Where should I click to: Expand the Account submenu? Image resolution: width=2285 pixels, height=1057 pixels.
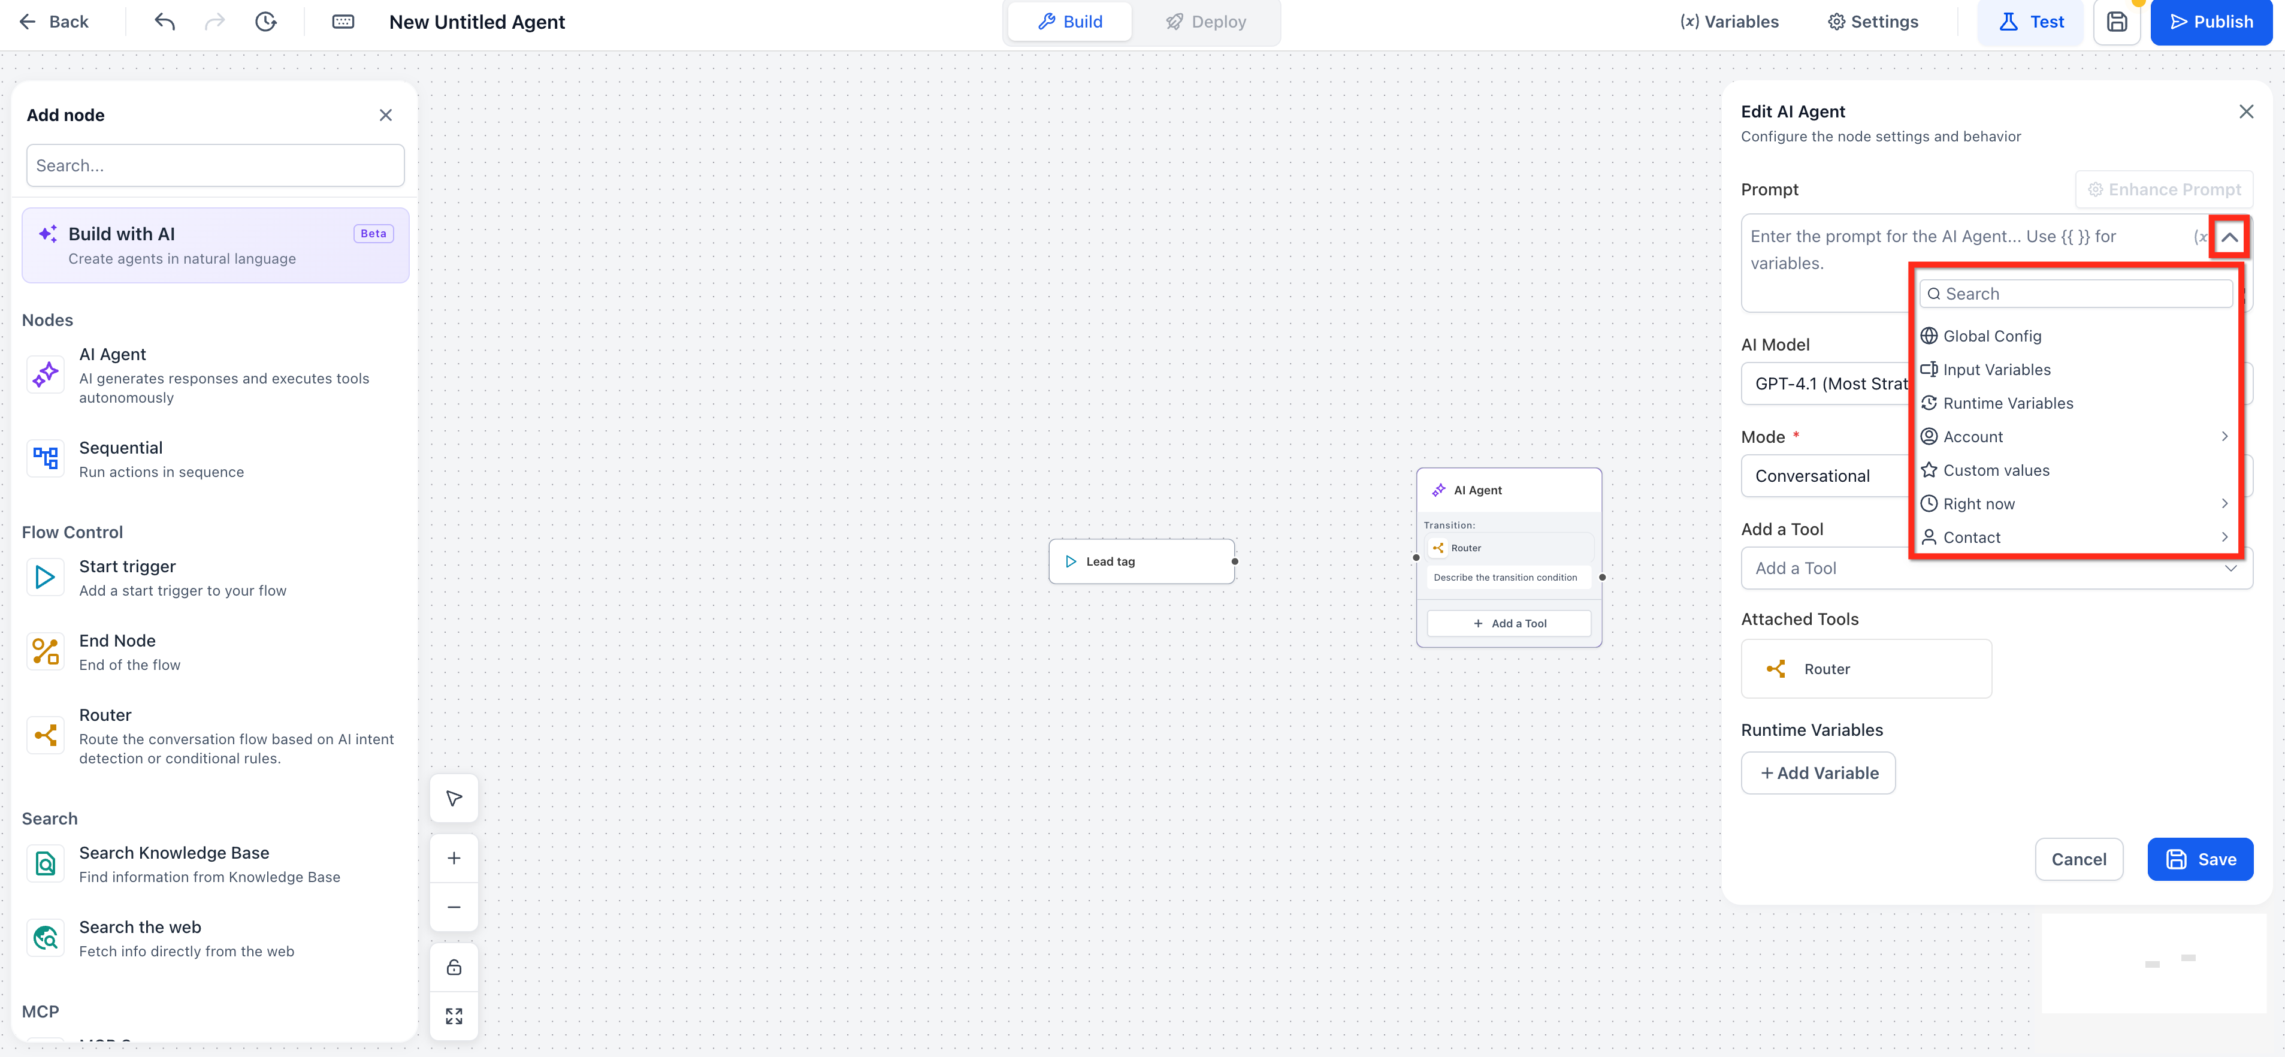coord(2075,437)
